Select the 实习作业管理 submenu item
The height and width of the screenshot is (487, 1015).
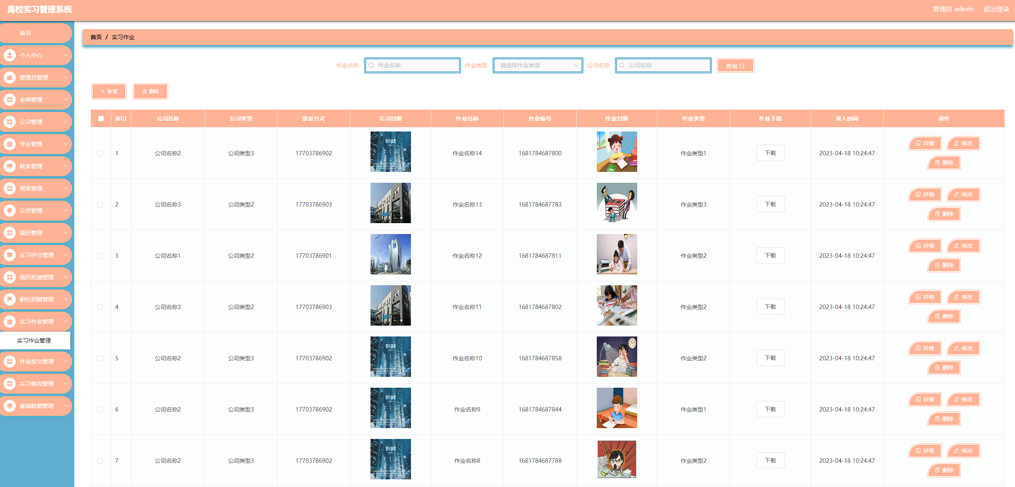click(34, 341)
